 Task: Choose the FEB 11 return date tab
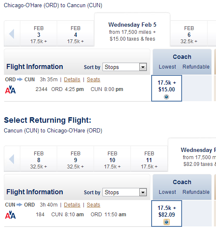pyautogui.click(x=149, y=159)
